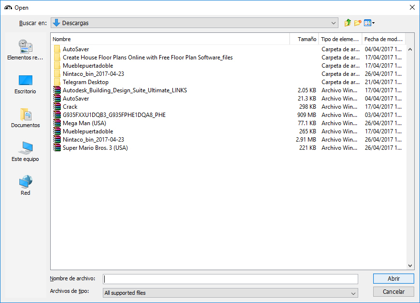Select Este equipo in the sidebar
Image resolution: width=420 pixels, height=303 pixels.
coord(25,152)
